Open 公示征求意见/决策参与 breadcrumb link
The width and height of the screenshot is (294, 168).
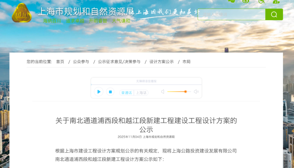click(x=119, y=62)
